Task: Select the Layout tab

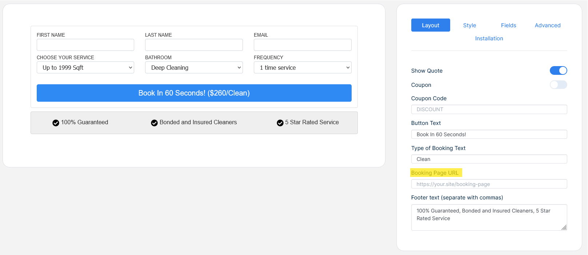Action: (x=431, y=25)
